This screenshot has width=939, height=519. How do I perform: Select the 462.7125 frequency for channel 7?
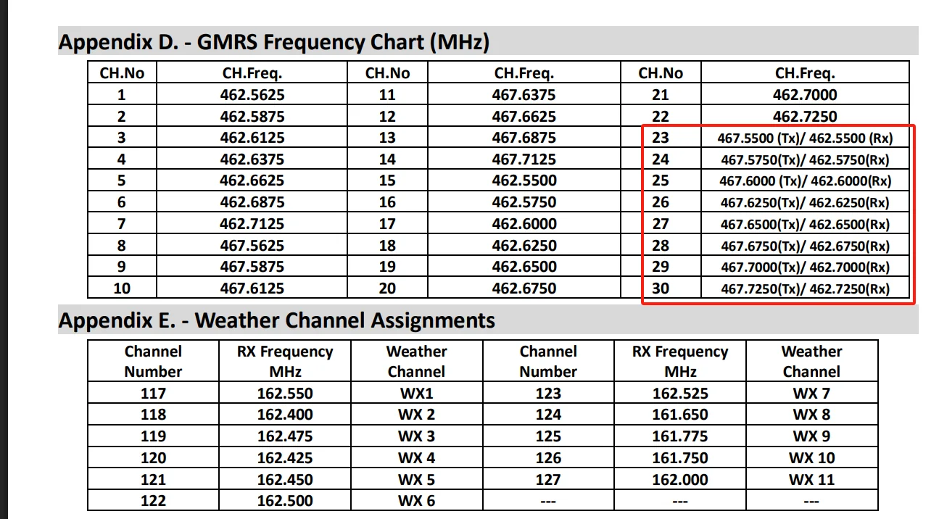pyautogui.click(x=252, y=224)
